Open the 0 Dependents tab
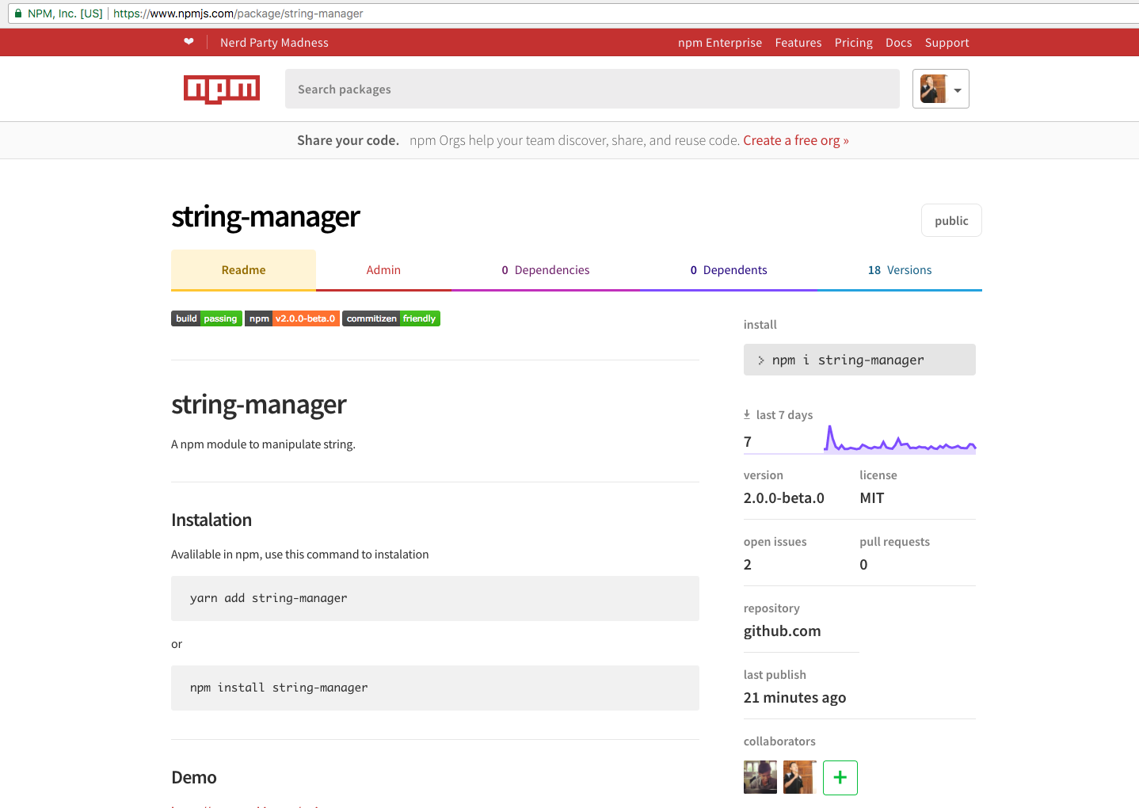The width and height of the screenshot is (1139, 808). click(729, 270)
